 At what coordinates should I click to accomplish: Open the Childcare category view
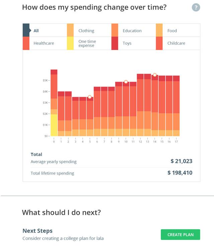point(176,43)
